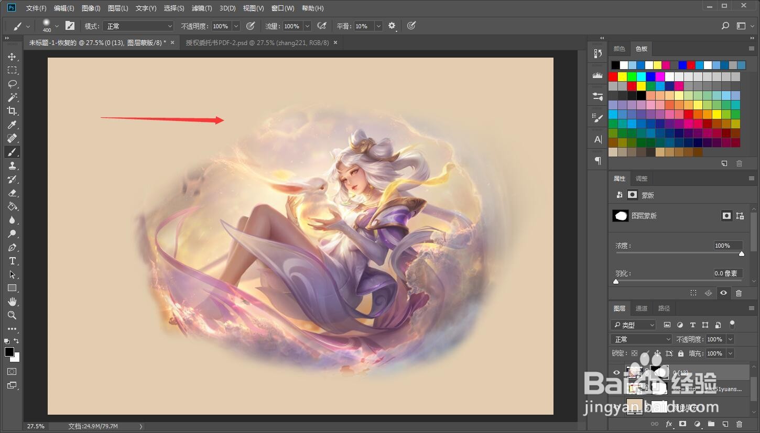
Task: Turn layer filtering on or off
Action: coord(732,325)
